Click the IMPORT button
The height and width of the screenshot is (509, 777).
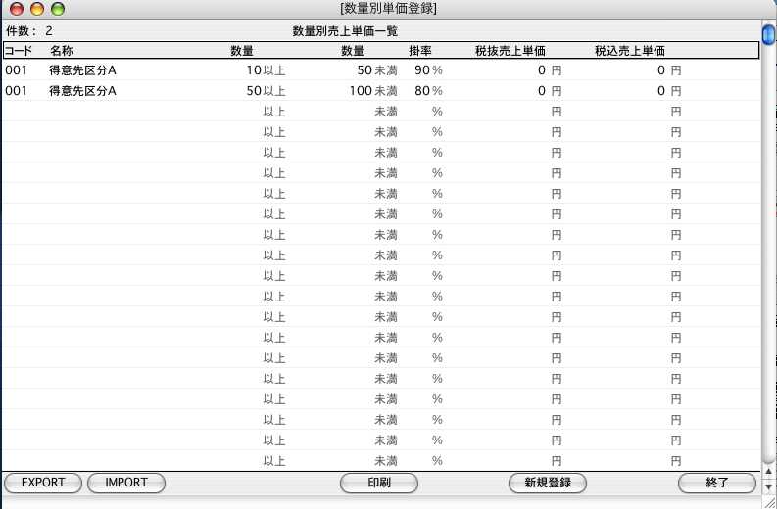(126, 483)
